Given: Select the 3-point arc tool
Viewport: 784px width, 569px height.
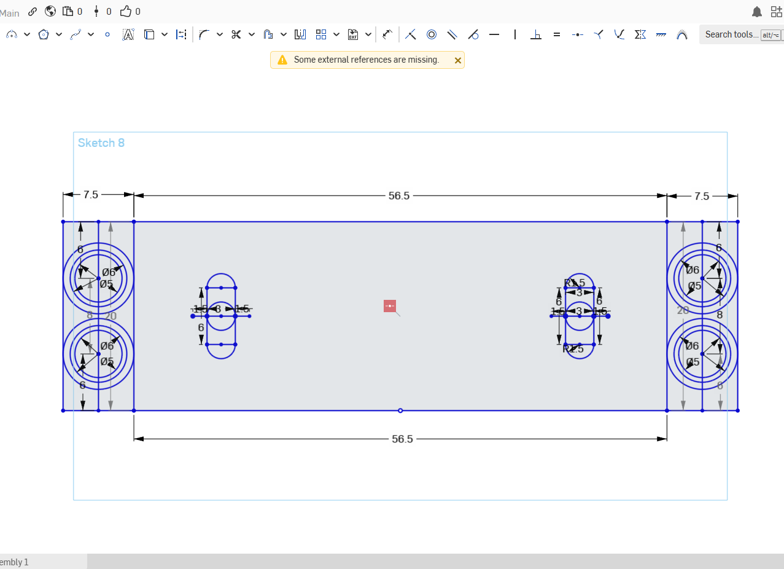Looking at the screenshot, I should pyautogui.click(x=12, y=34).
